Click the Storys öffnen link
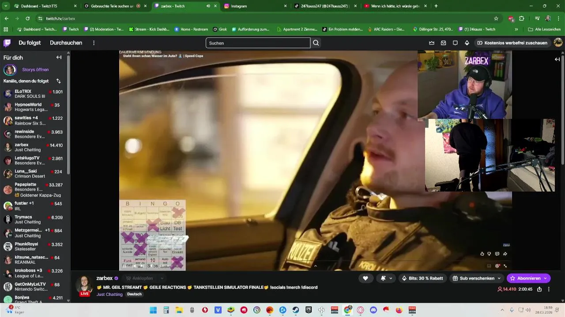This screenshot has height=317, width=565. tap(35, 70)
